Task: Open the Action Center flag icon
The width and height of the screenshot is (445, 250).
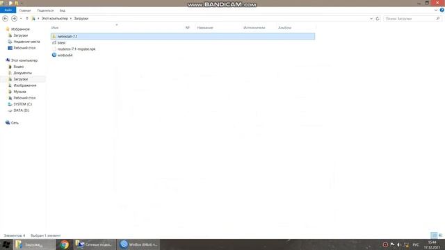Action: 392,244
